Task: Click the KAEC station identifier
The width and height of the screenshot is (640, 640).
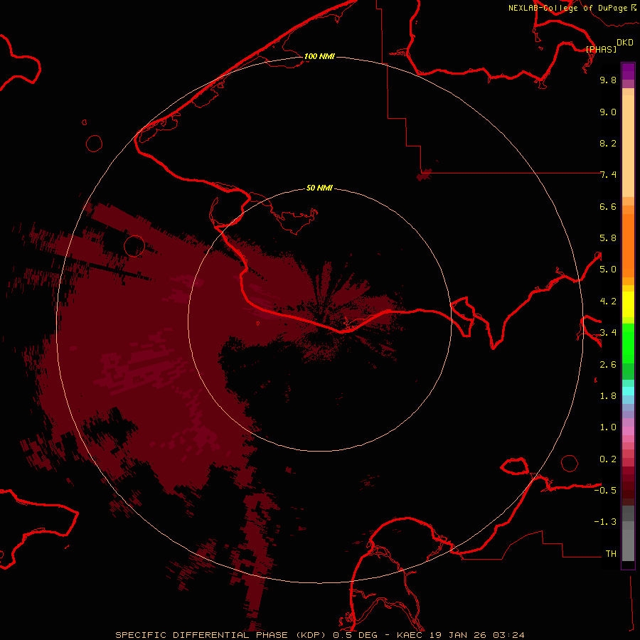Action: tap(410, 635)
